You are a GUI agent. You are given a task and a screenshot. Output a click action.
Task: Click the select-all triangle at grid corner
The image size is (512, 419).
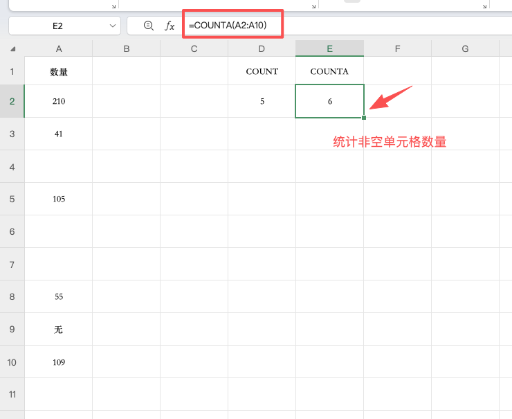pos(12,49)
